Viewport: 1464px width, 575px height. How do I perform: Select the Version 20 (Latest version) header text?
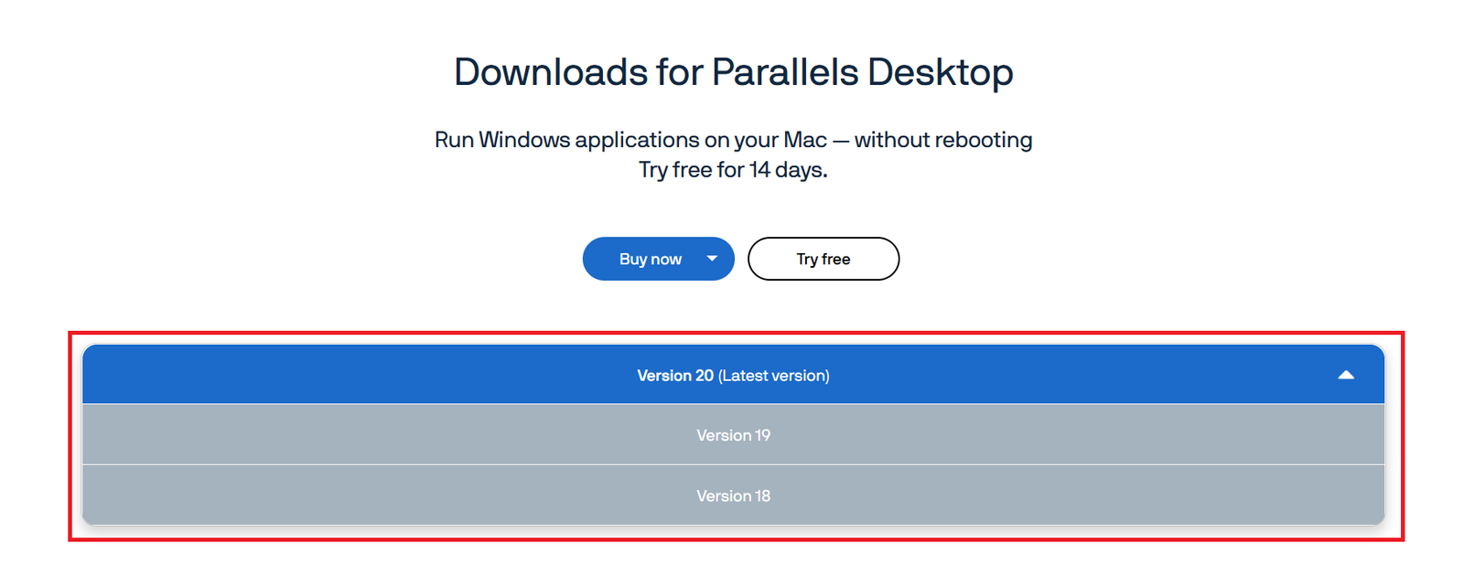[733, 376]
